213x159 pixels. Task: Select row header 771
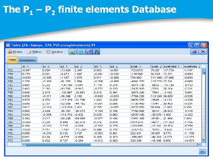pos(14,137)
